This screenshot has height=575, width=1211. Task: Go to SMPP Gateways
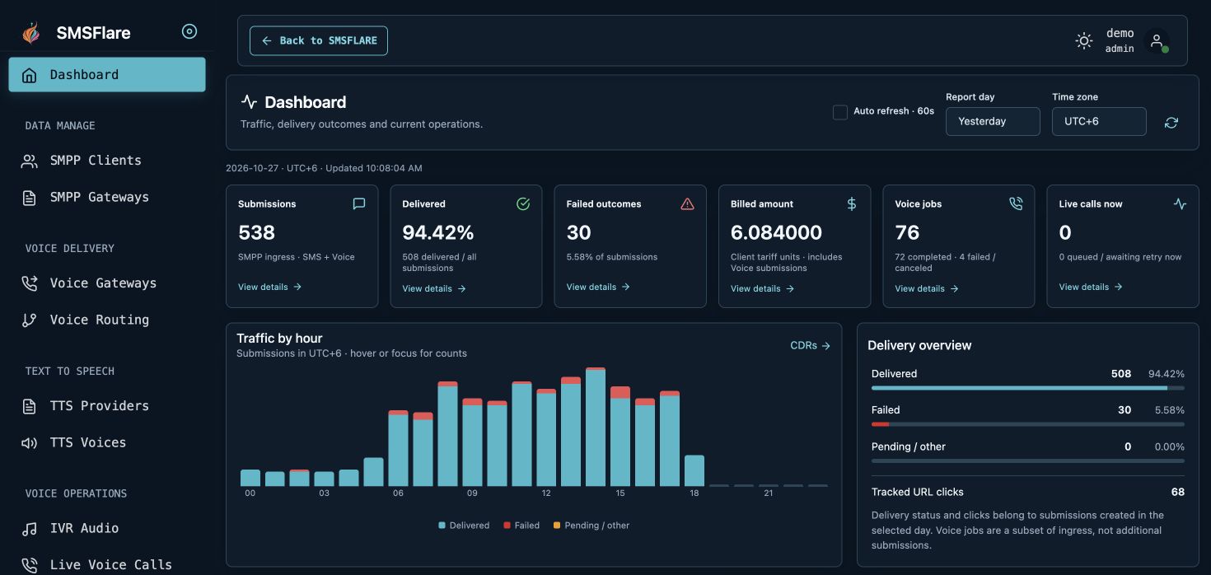(x=107, y=198)
